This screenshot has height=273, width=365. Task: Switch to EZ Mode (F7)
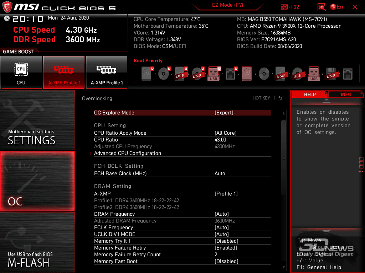[x=228, y=5]
